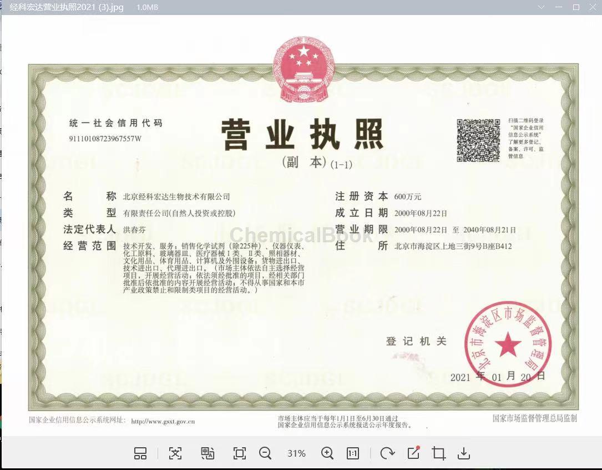Open the edit tool with red dot

click(x=413, y=453)
